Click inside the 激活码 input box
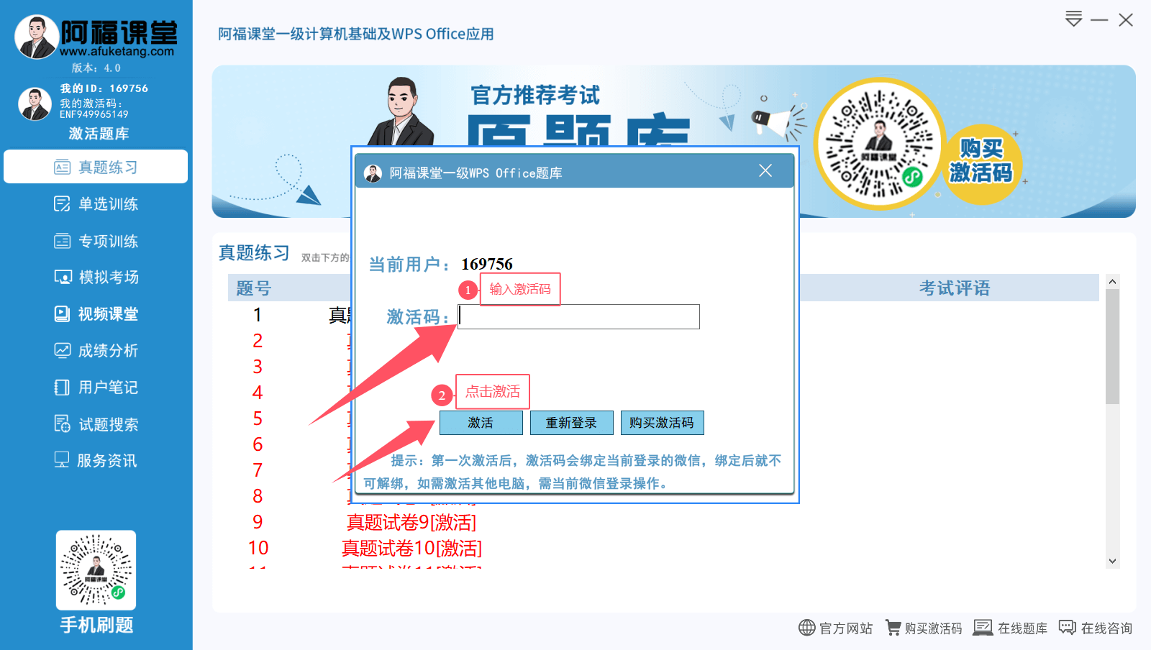Viewport: 1151px width, 650px height. click(x=578, y=316)
